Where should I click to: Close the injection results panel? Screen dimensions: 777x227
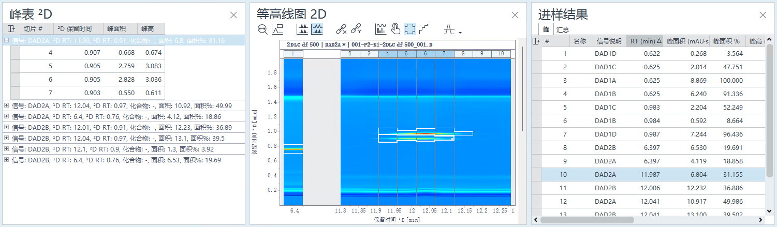tap(763, 15)
